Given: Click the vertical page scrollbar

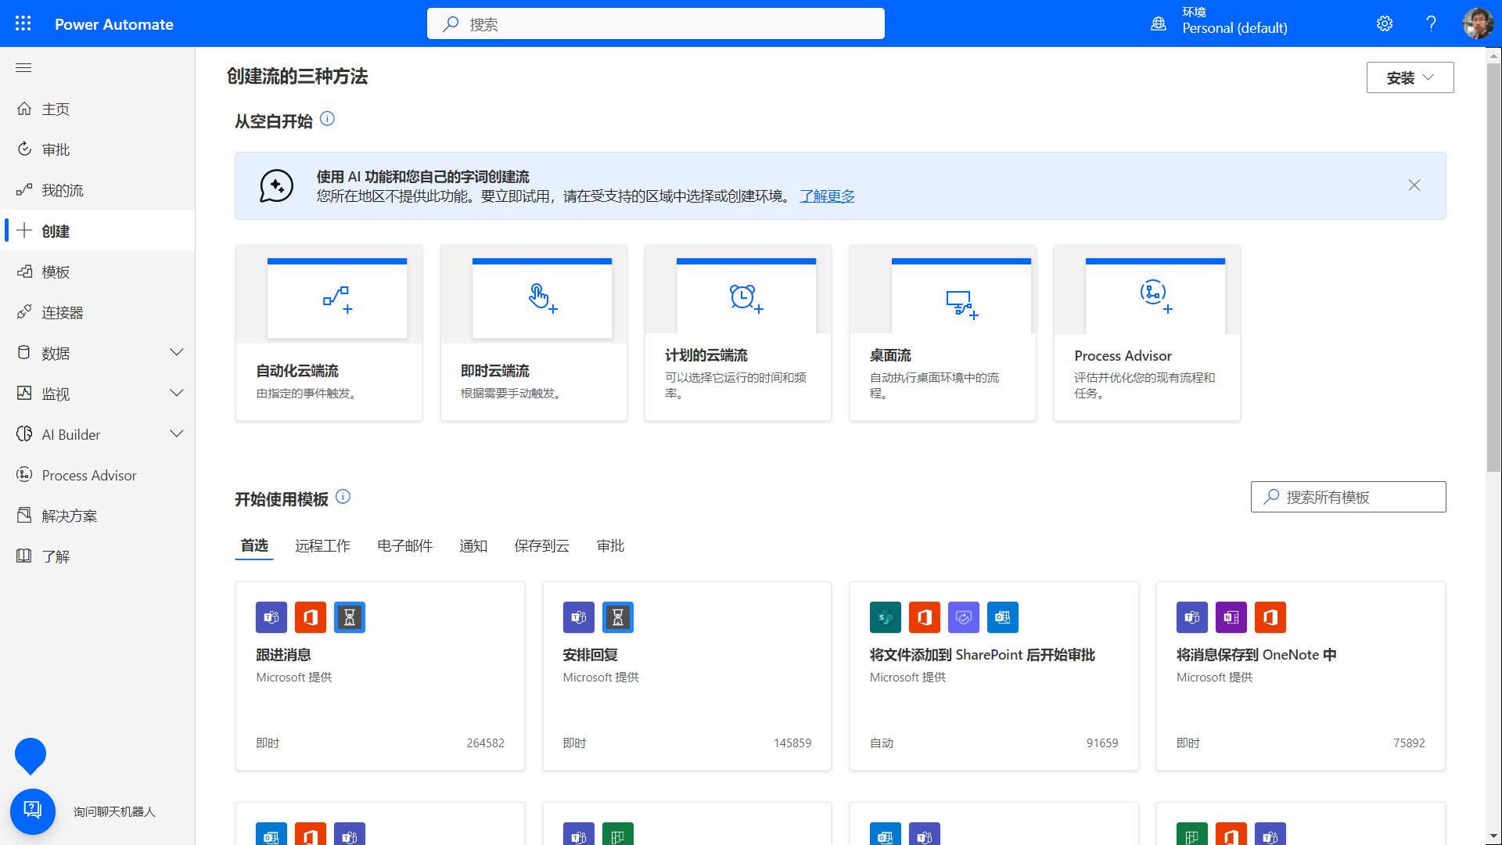Looking at the screenshot, I should 1494,266.
